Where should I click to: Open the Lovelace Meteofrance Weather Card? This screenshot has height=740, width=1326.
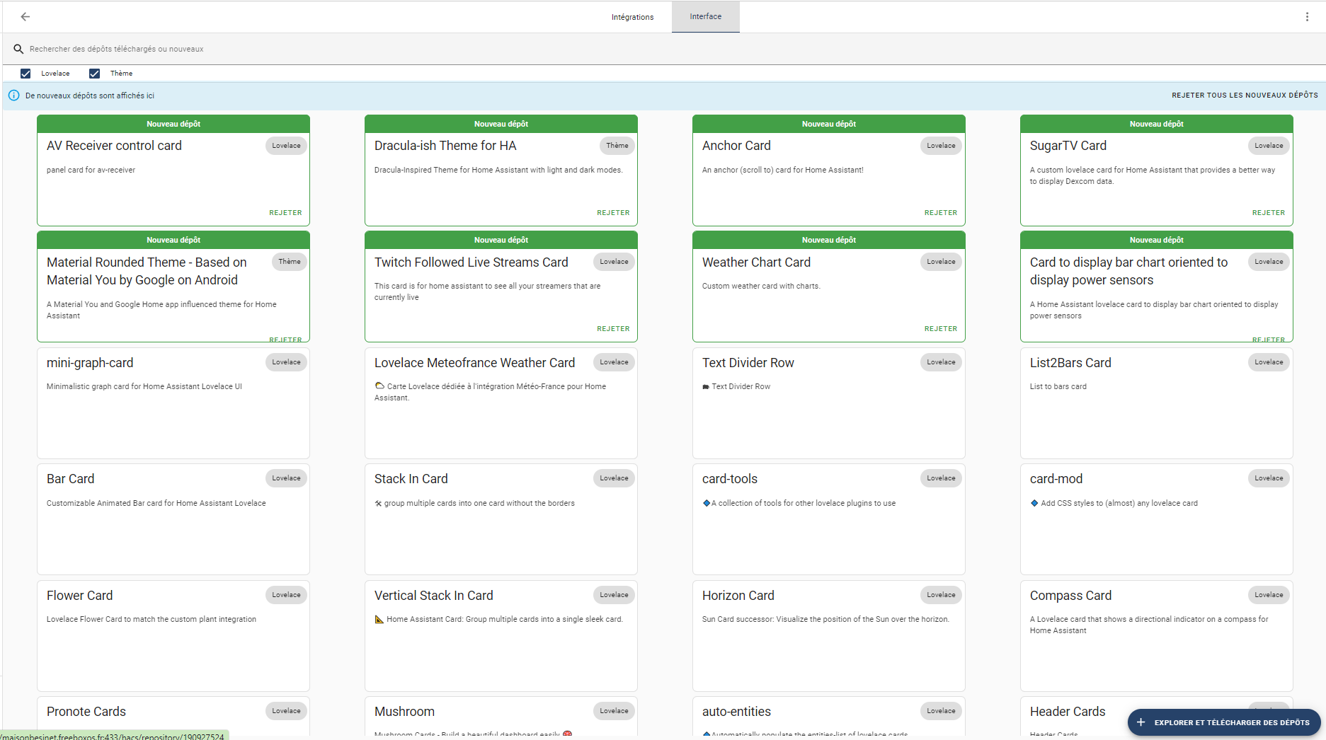click(x=501, y=403)
